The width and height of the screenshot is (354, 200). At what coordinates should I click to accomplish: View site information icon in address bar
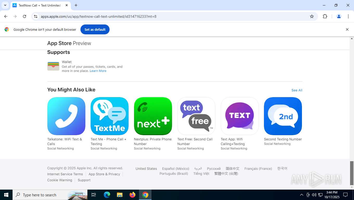(36, 16)
